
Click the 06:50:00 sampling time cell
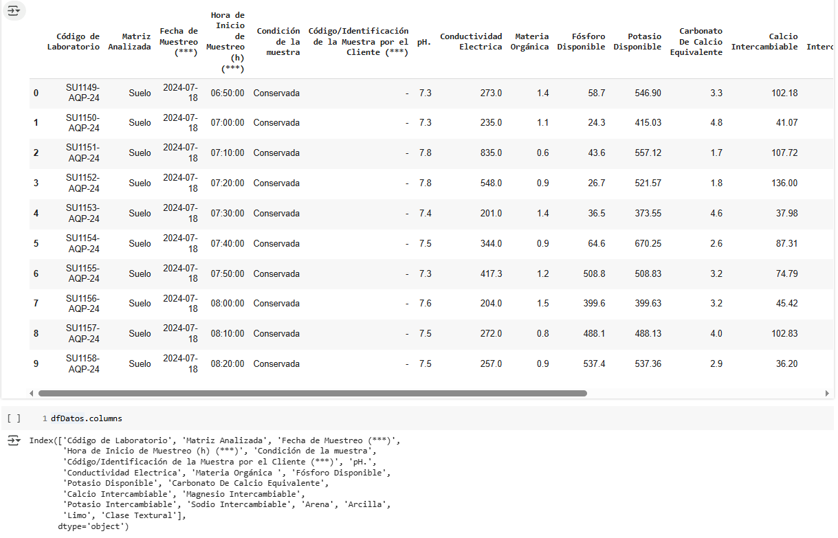(227, 93)
